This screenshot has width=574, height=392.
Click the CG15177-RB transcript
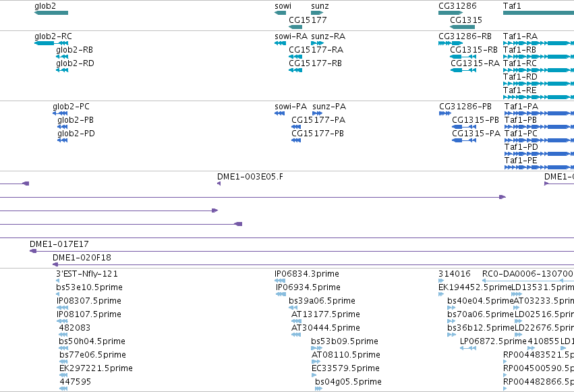pos(315,63)
